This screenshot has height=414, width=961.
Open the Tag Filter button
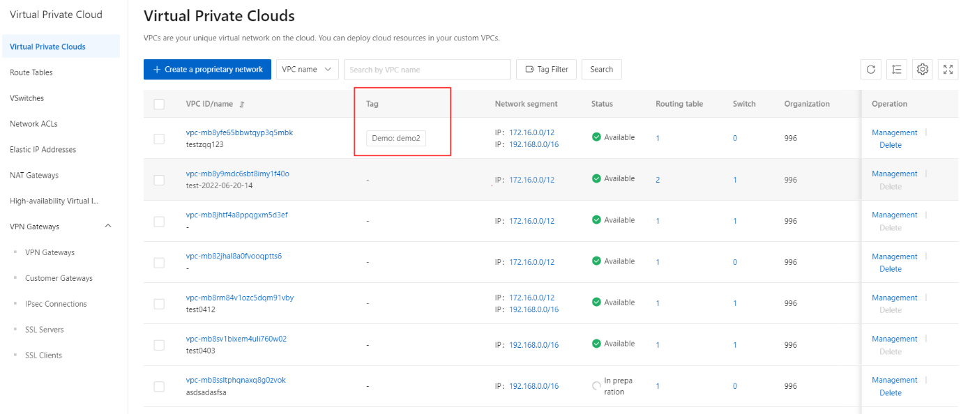tap(546, 69)
